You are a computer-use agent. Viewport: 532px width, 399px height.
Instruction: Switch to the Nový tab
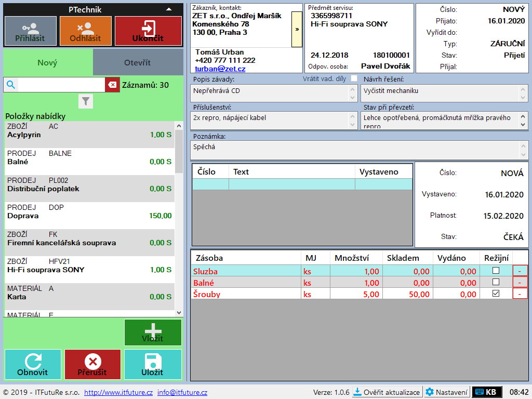pyautogui.click(x=48, y=62)
